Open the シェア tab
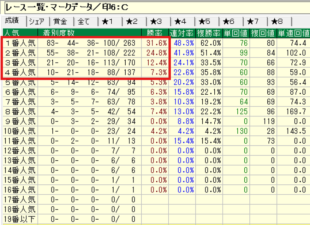310x225 pixels. pos(38,21)
